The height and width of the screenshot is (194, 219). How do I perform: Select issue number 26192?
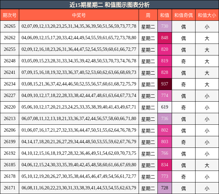coord(10,153)
